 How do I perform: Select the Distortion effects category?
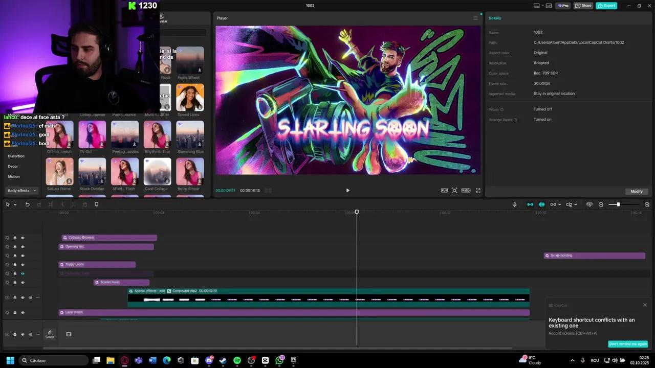[x=16, y=156]
